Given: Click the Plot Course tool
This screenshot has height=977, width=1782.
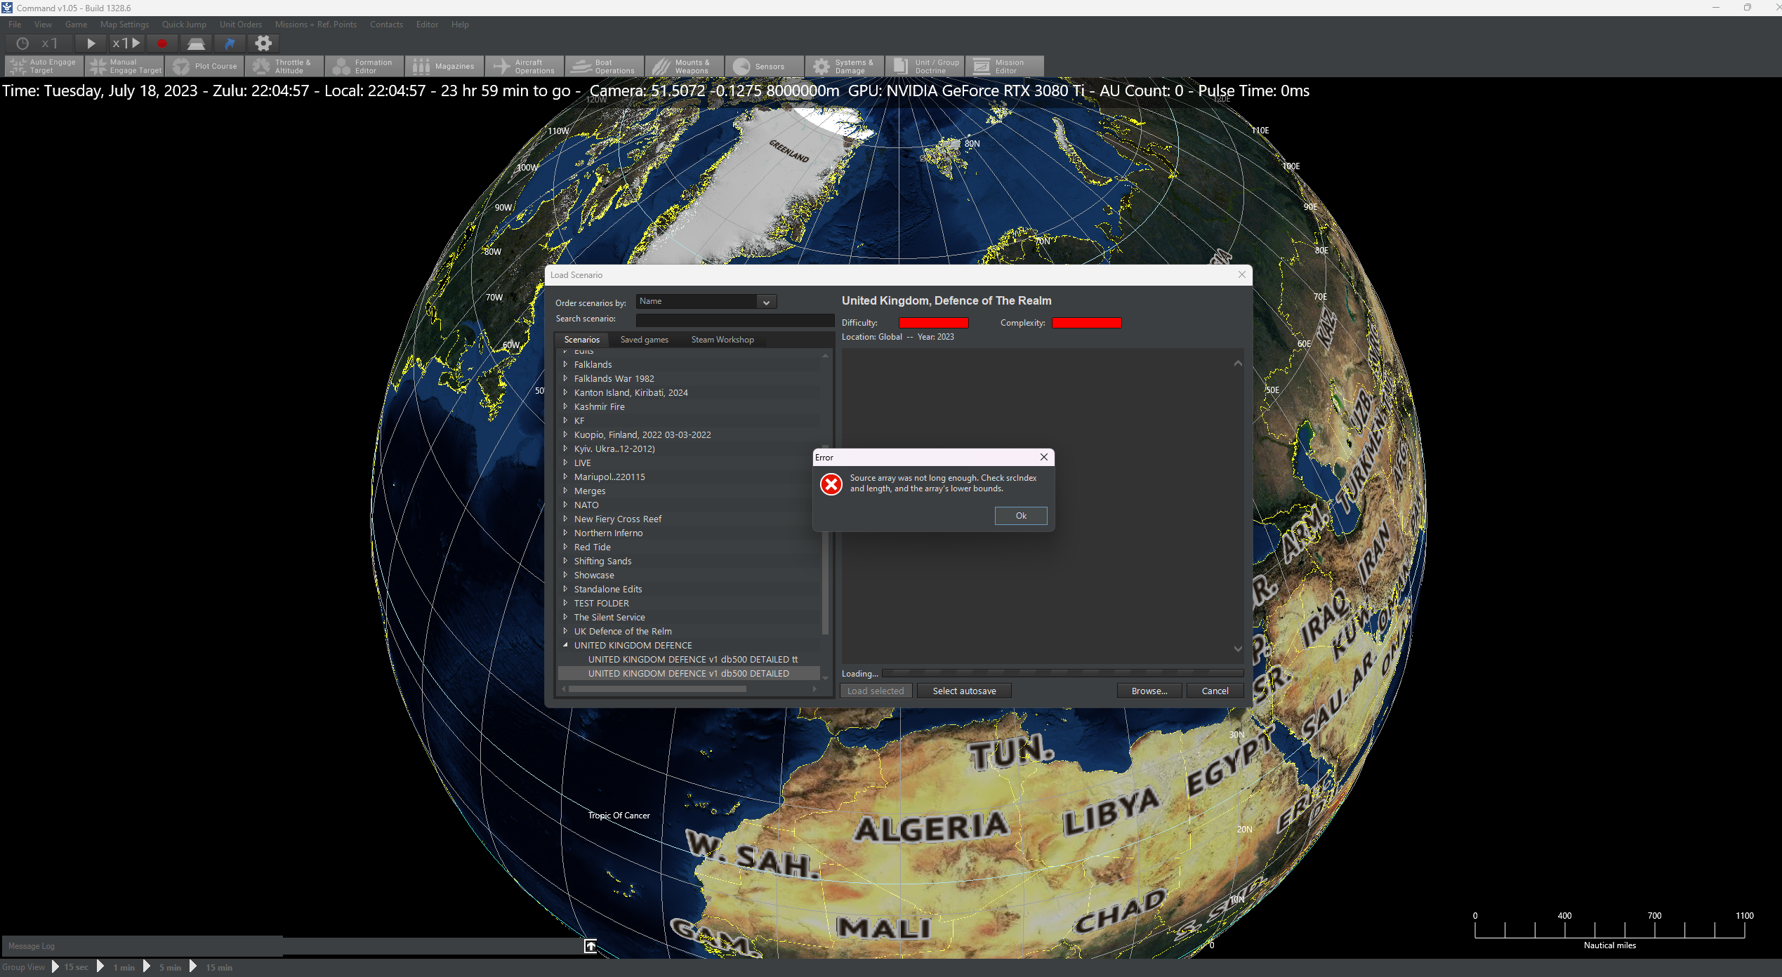Looking at the screenshot, I should pyautogui.click(x=205, y=67).
